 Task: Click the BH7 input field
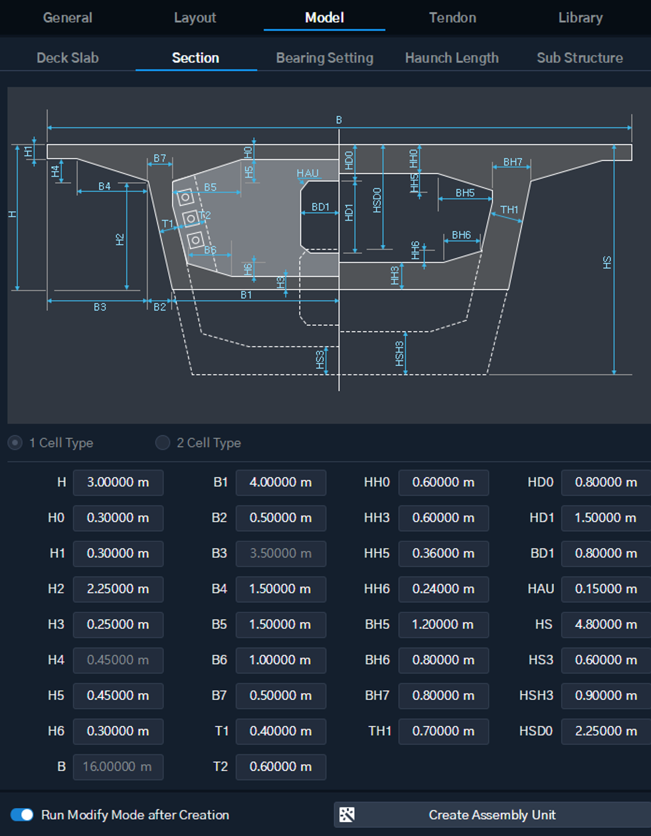point(444,695)
